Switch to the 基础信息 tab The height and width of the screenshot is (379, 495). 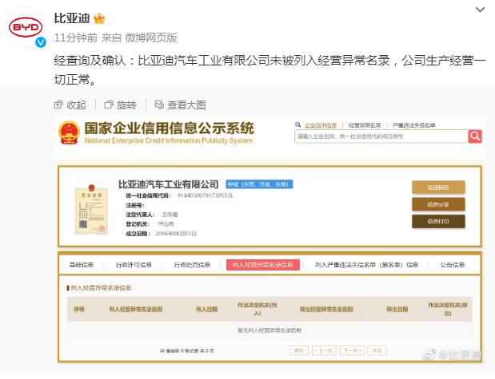(82, 265)
